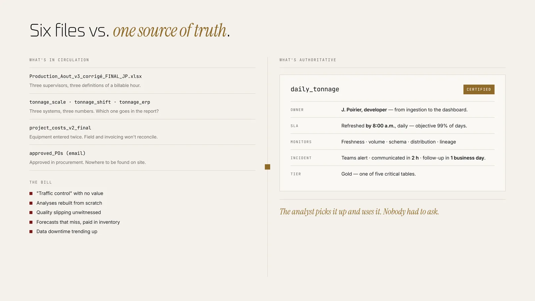The image size is (535, 301).
Task: Click the red bullet beside Forecasts that miss
Action: click(x=31, y=222)
